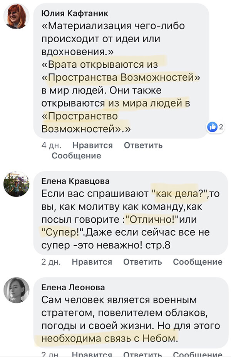Open Елена Леонова's avatar photo

(17, 290)
